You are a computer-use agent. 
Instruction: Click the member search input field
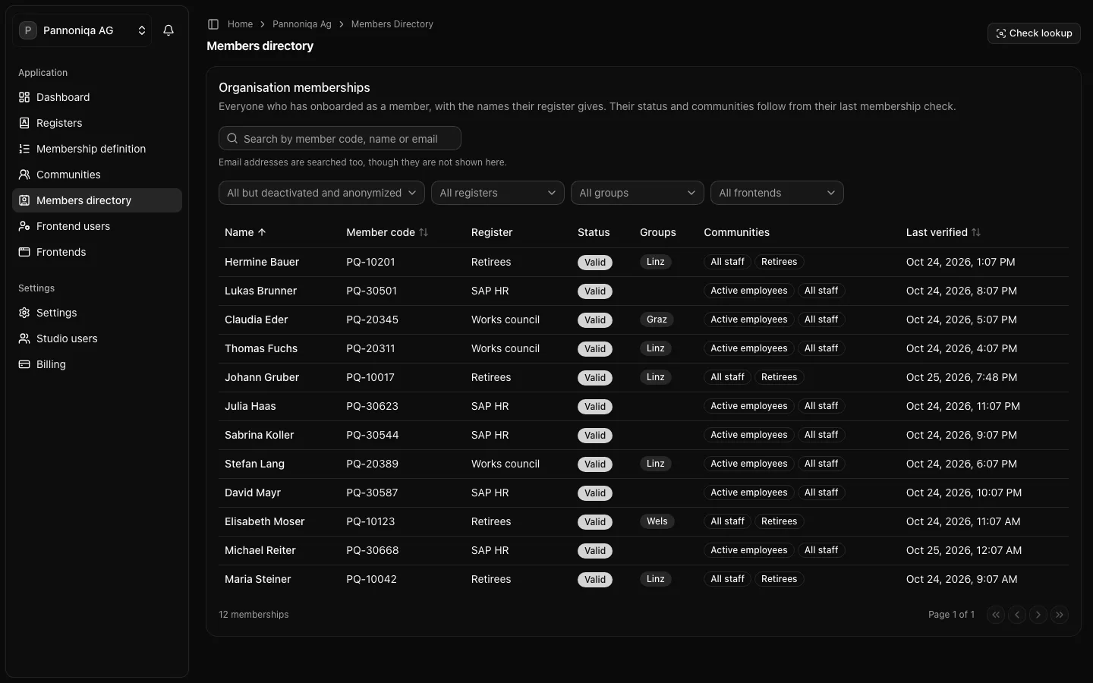point(340,138)
